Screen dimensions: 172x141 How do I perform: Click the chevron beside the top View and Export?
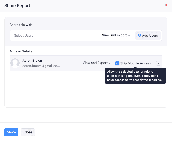pos(129,36)
